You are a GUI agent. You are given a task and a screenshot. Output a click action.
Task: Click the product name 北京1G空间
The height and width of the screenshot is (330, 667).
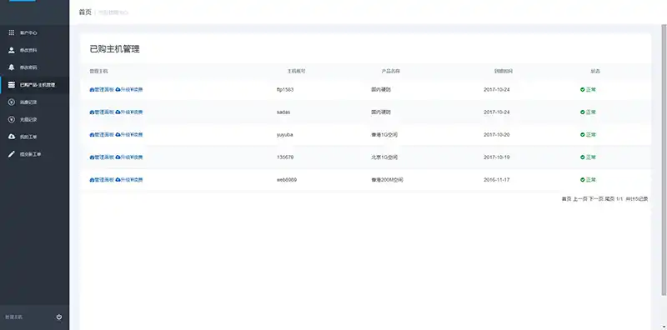point(384,157)
